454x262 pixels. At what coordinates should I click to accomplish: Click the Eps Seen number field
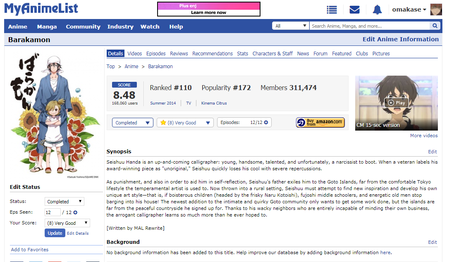53,212
